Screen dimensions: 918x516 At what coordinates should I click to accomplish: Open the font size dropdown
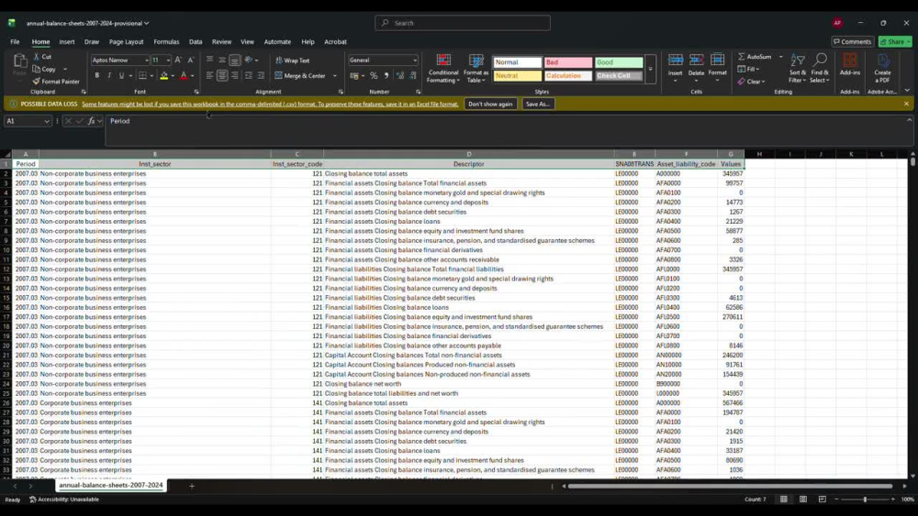click(168, 60)
